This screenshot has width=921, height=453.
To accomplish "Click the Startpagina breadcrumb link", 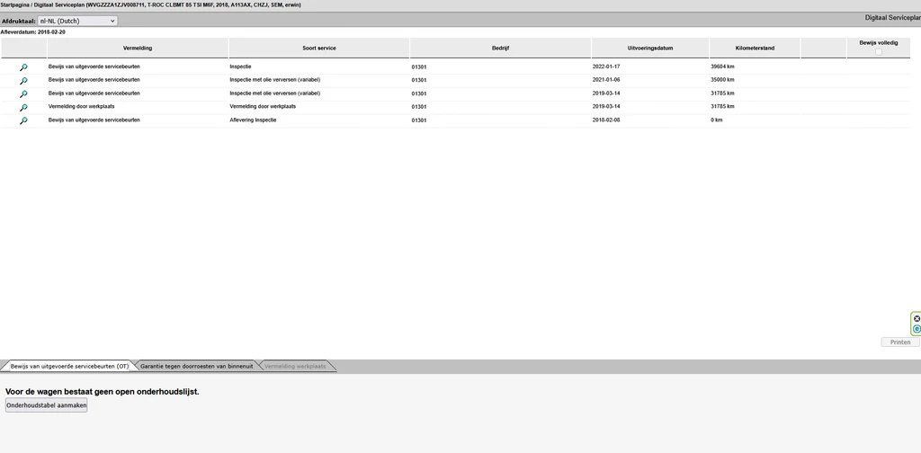I will tap(18, 4).
